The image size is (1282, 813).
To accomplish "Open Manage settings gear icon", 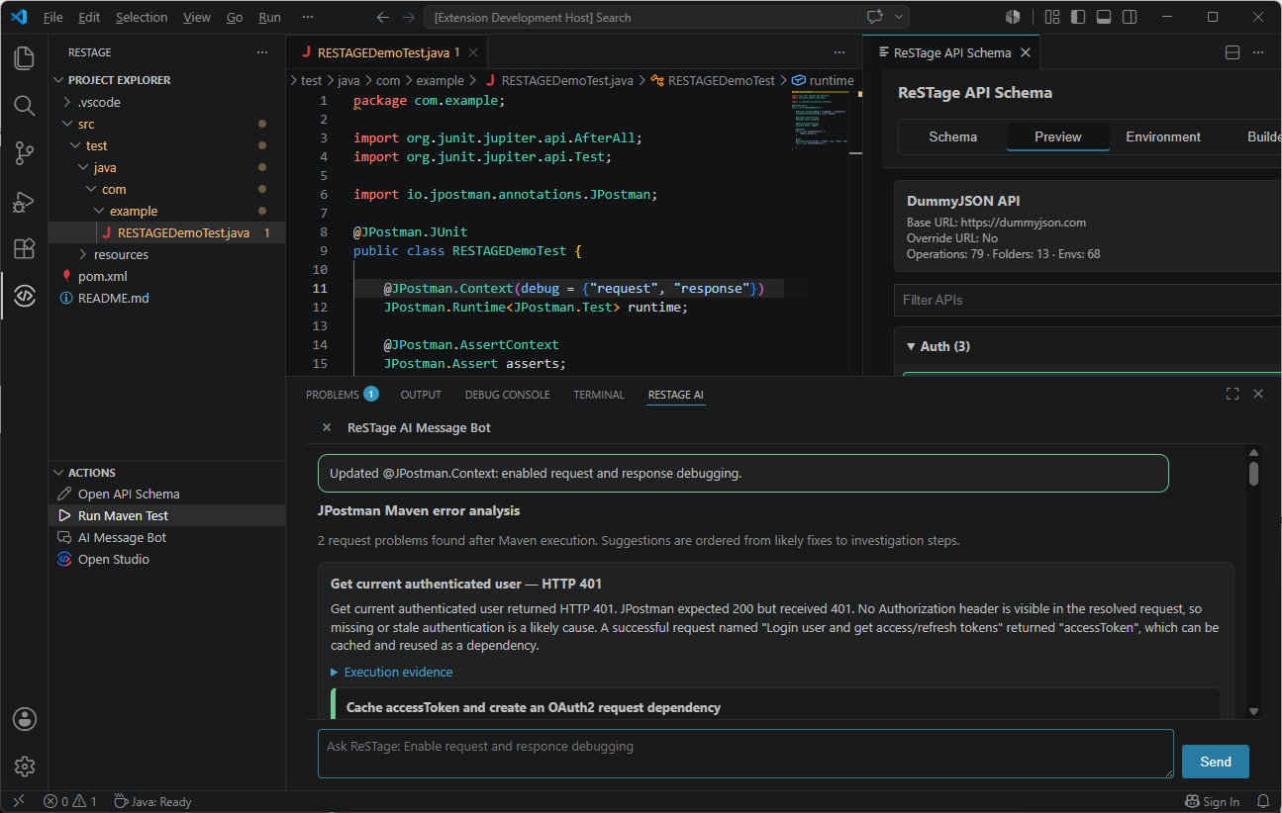I will pos(25,767).
